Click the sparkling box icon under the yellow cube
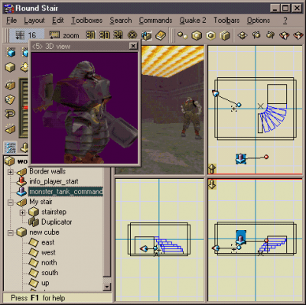 point(10,85)
